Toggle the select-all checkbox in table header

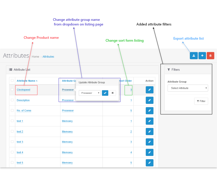12,80
